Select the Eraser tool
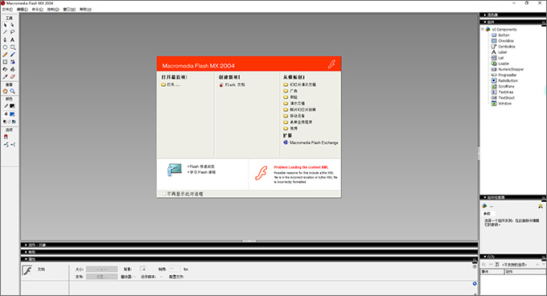The height and width of the screenshot is (296, 547). pos(13,76)
